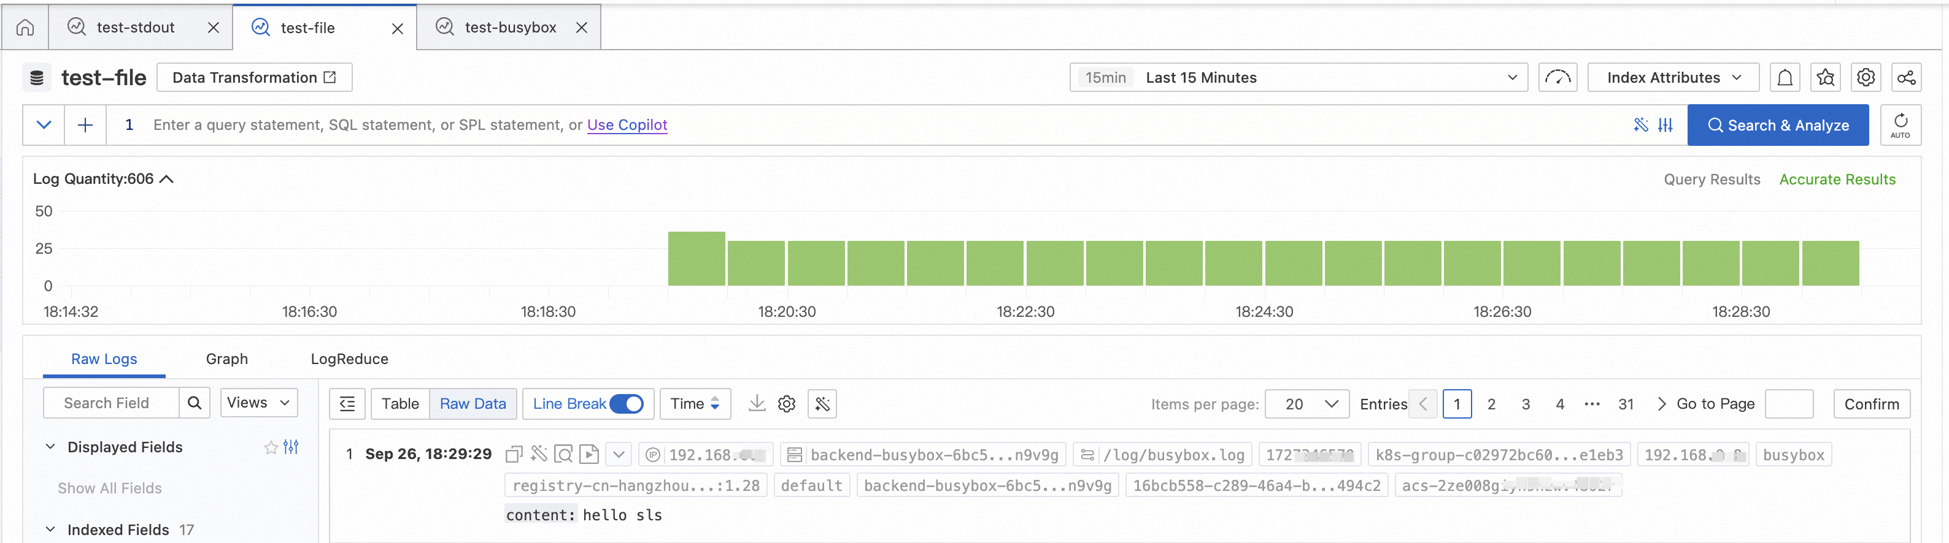Image resolution: width=1949 pixels, height=543 pixels.
Task: Click the share icon
Action: 1907,78
